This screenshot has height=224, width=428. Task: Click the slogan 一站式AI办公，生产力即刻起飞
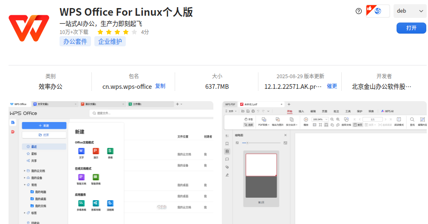tap(101, 24)
